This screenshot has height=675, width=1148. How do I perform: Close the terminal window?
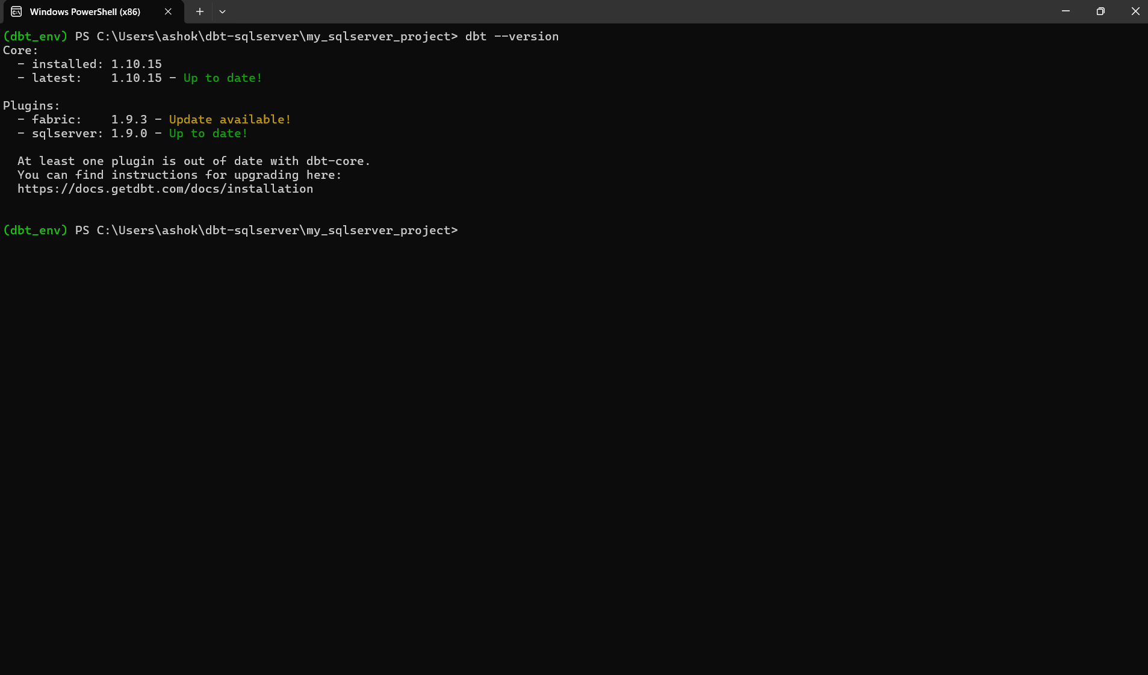point(1135,11)
